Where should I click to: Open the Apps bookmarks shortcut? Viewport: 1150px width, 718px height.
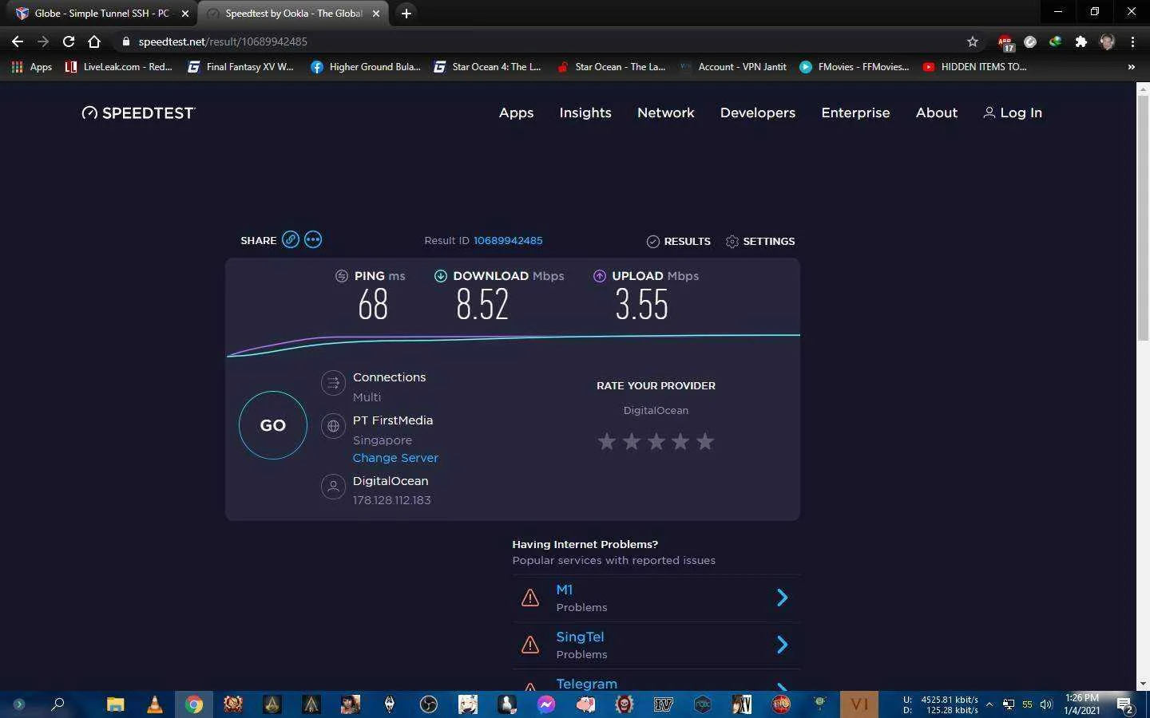(x=32, y=67)
